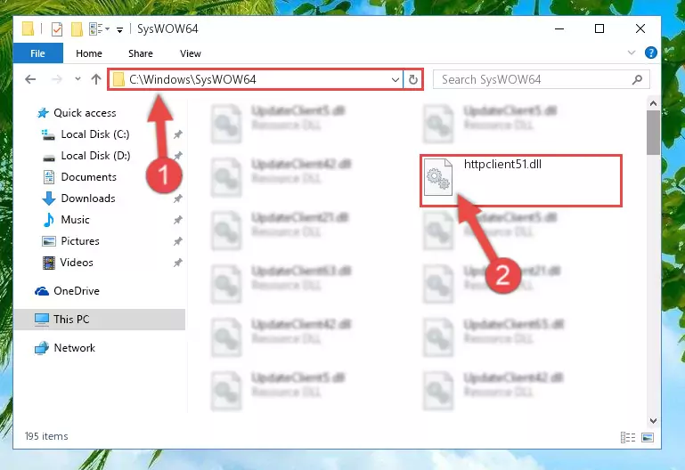Click the New folder quick access icon
This screenshot has width=685, height=470.
[x=77, y=29]
